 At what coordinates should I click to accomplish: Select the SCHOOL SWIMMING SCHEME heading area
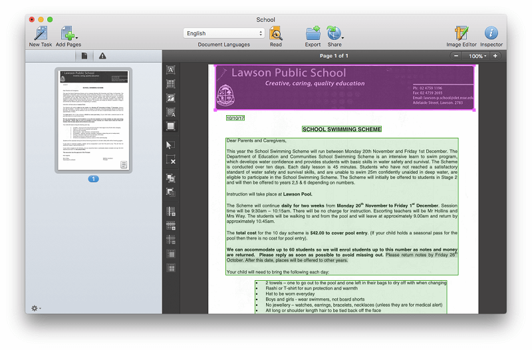342,129
